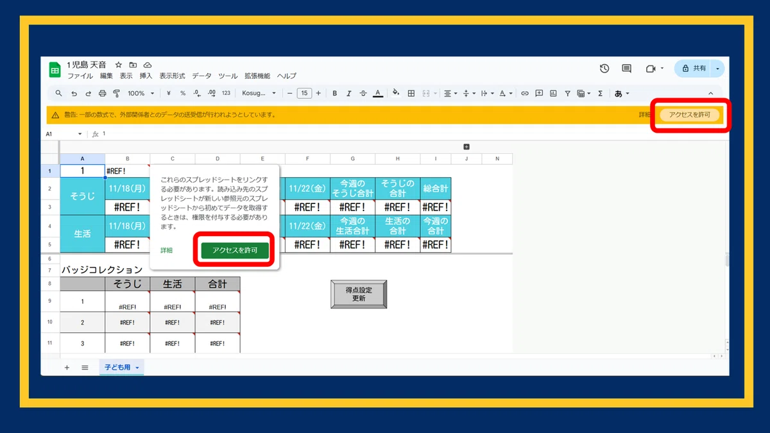Toggle bold formatting
Viewport: 770px width, 433px height.
(334, 94)
